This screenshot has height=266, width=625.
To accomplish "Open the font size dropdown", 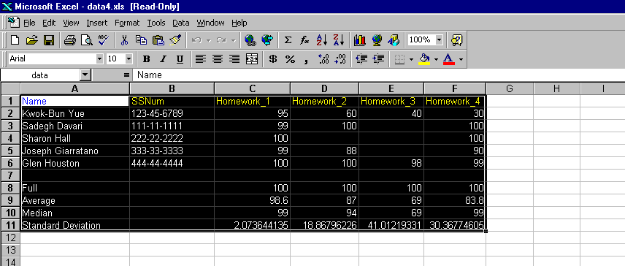I will pos(129,59).
